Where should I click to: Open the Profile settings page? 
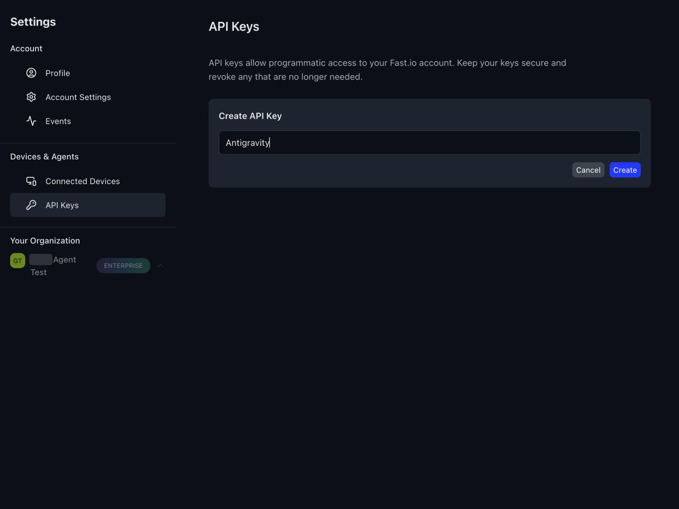click(x=57, y=73)
